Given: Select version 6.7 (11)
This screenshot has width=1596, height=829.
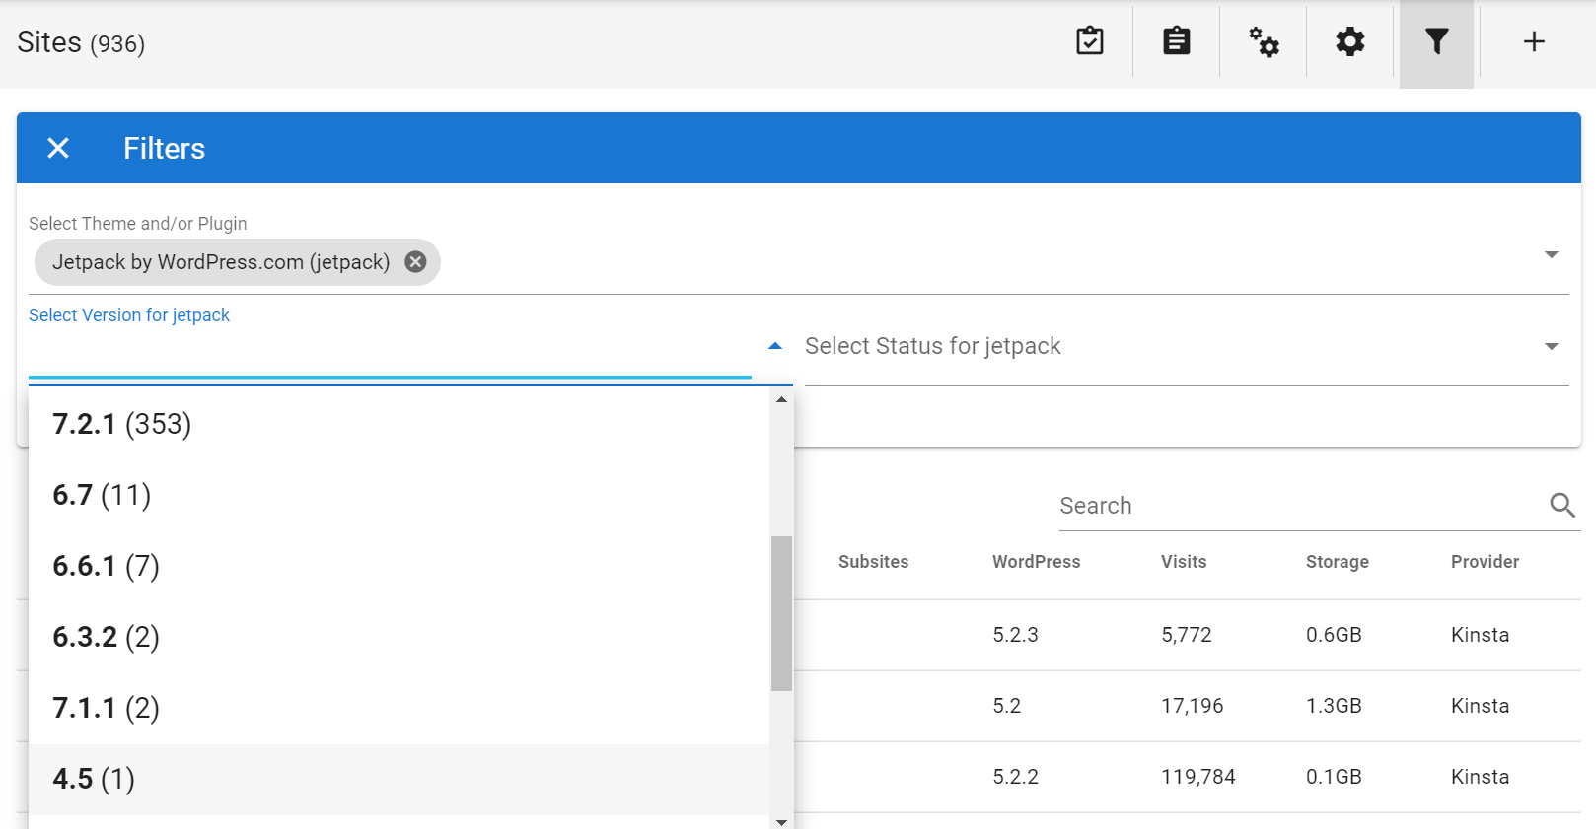Looking at the screenshot, I should click(399, 495).
